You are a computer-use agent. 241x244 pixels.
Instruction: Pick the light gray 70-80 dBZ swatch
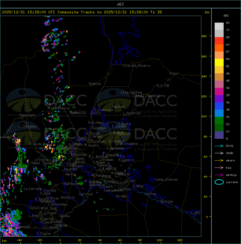click(219, 26)
